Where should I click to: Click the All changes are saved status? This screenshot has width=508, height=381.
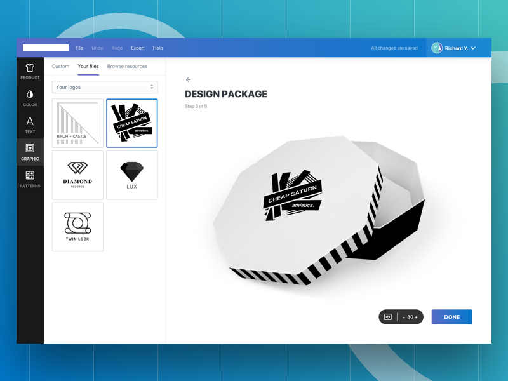tap(394, 48)
